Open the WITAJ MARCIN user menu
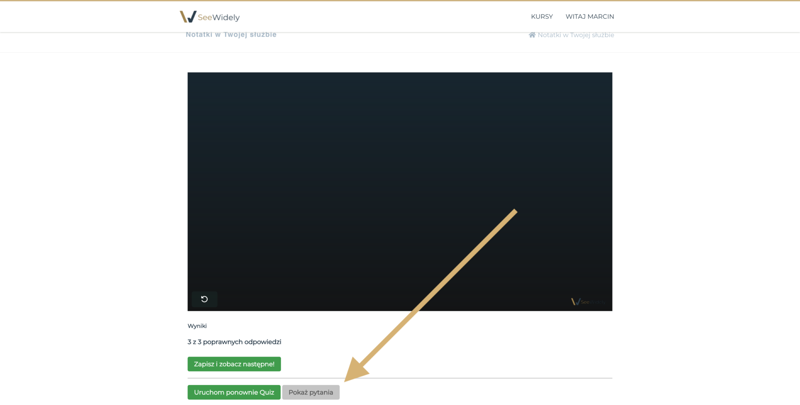 pos(589,16)
